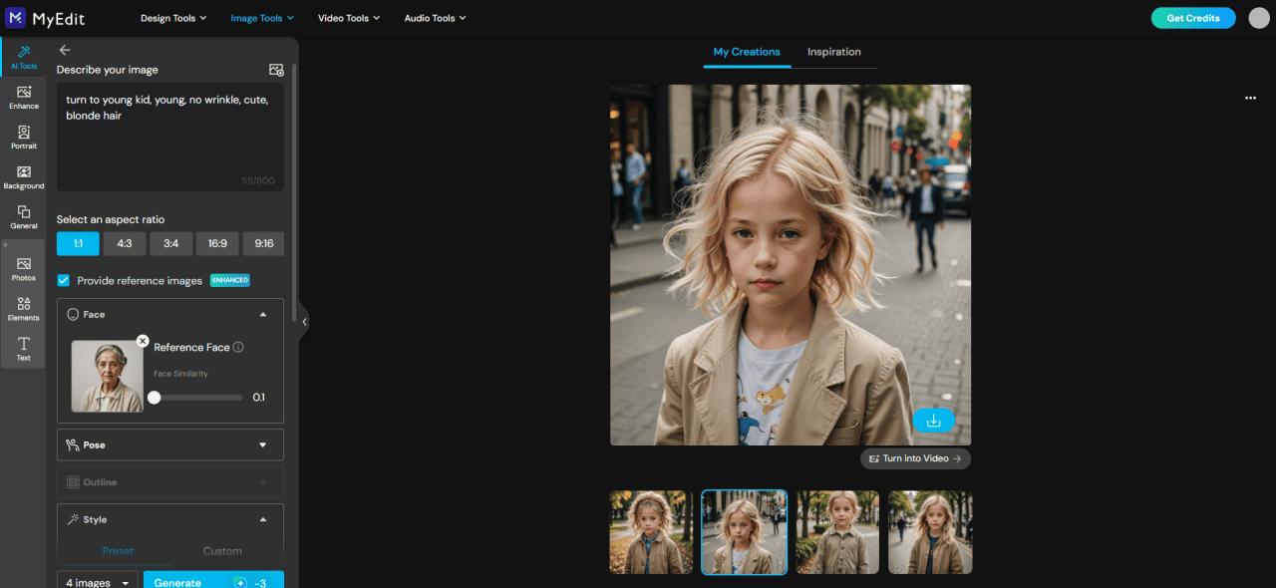This screenshot has width=1276, height=588.
Task: Click the Reference Face info icon
Action: (x=238, y=347)
